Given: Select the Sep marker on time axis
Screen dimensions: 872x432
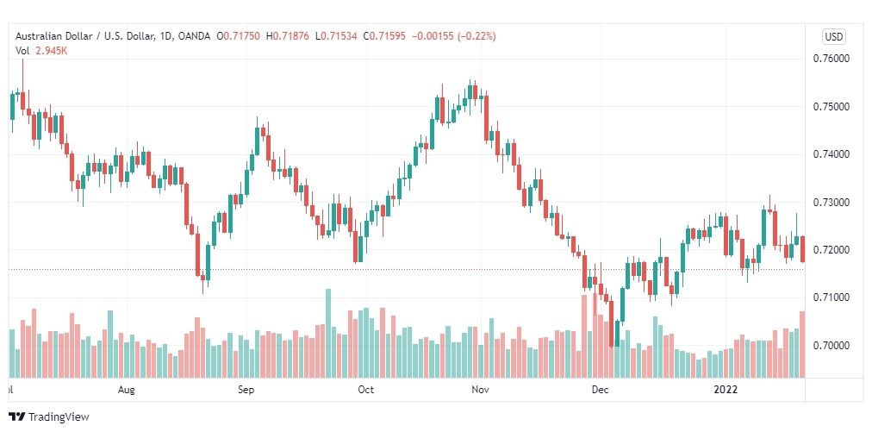Looking at the screenshot, I should [246, 390].
